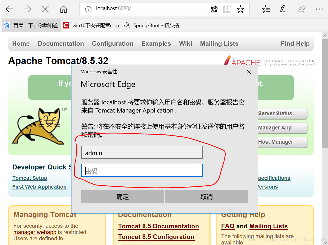Open reading view book icon
This screenshot has width=328, height=245.
(x=227, y=9)
